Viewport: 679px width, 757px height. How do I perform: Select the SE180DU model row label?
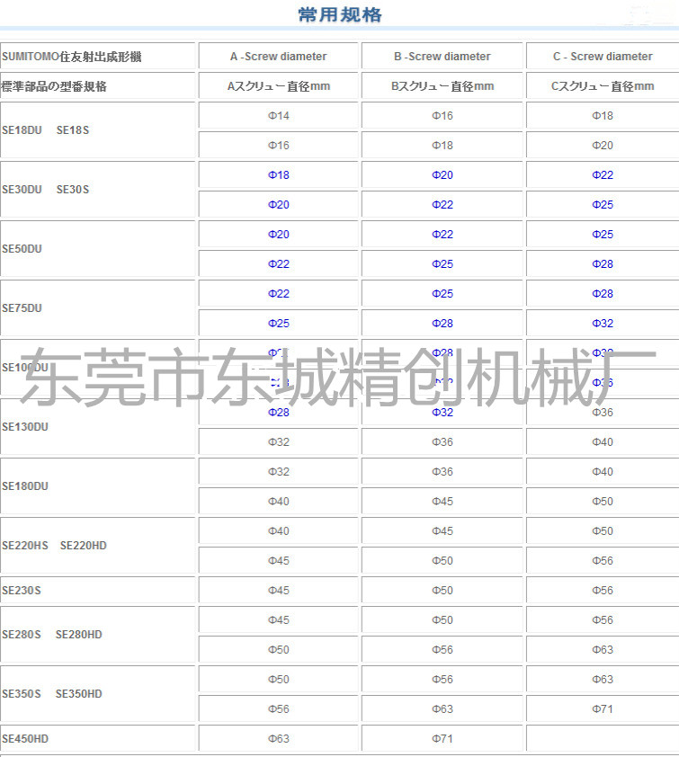pos(25,486)
